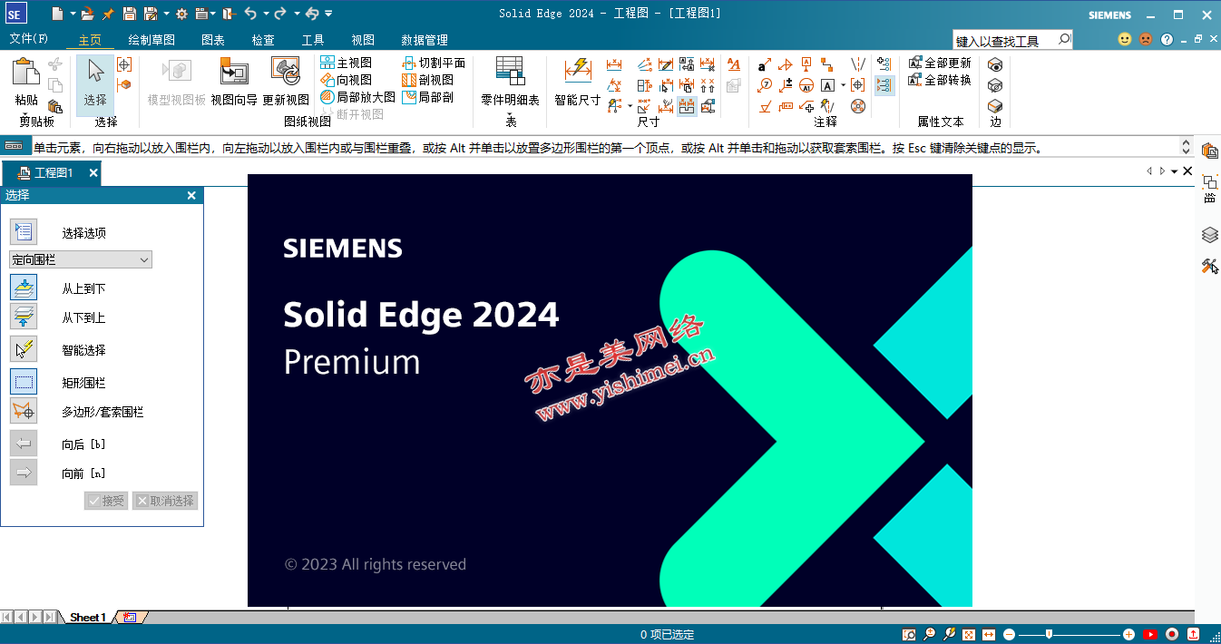Screen dimensions: 1221x644
Task: Click the callout leader annotation icon
Action: [x=764, y=64]
